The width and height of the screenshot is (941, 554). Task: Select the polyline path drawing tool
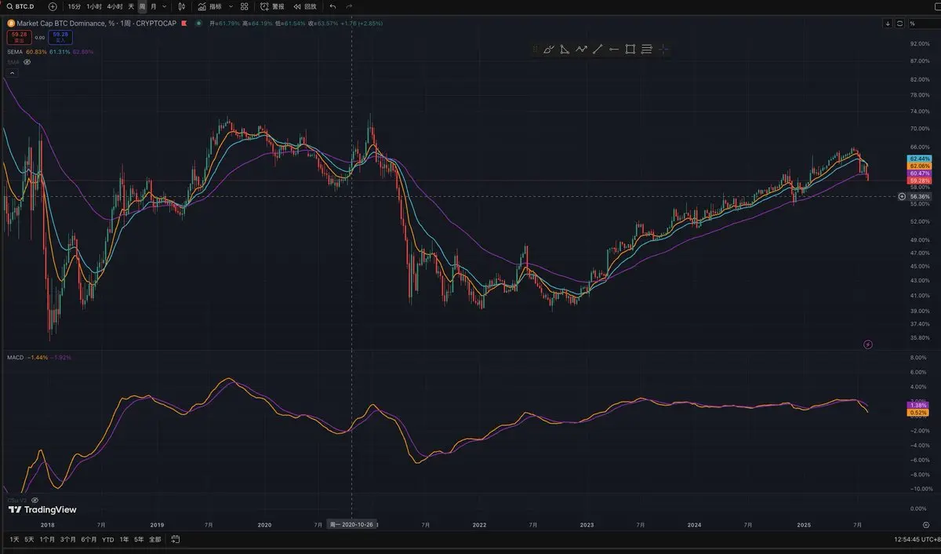point(581,49)
